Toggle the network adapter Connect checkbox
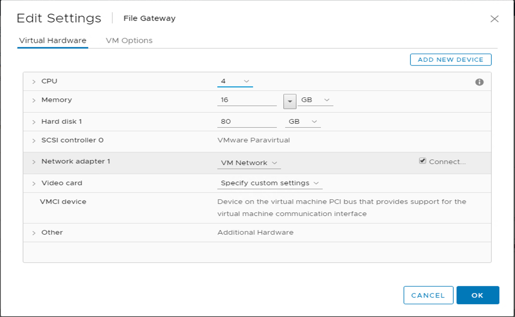Image resolution: width=515 pixels, height=317 pixels. tap(422, 161)
